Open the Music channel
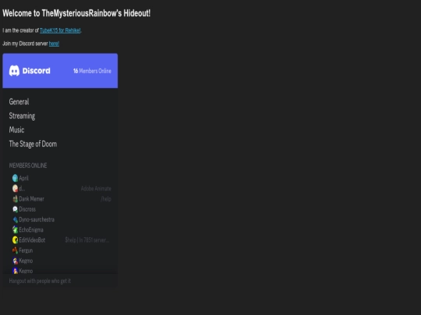The height and width of the screenshot is (315, 421). coord(16,130)
